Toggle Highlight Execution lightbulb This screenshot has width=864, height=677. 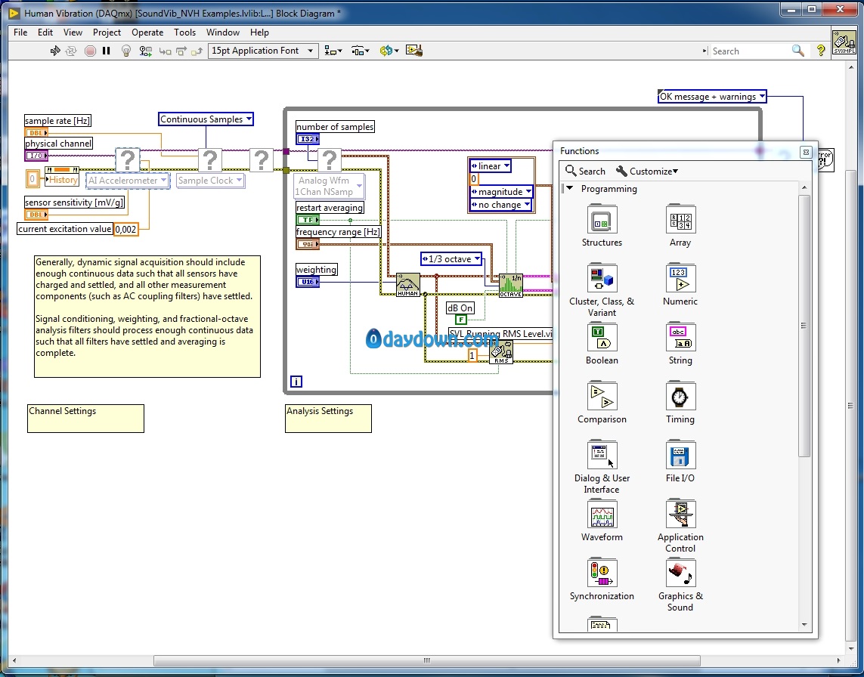point(126,51)
